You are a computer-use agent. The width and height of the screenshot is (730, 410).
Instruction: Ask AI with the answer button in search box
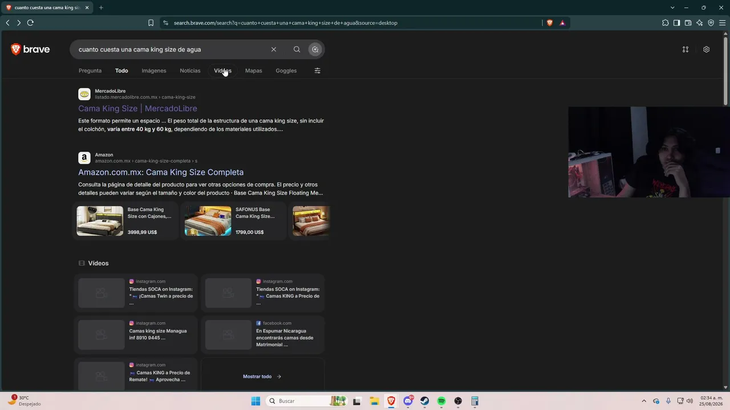tap(315, 50)
